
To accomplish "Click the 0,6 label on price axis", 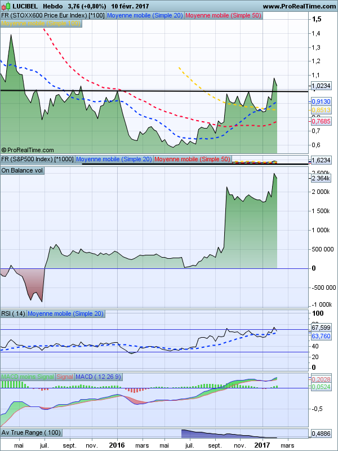I will [317, 145].
